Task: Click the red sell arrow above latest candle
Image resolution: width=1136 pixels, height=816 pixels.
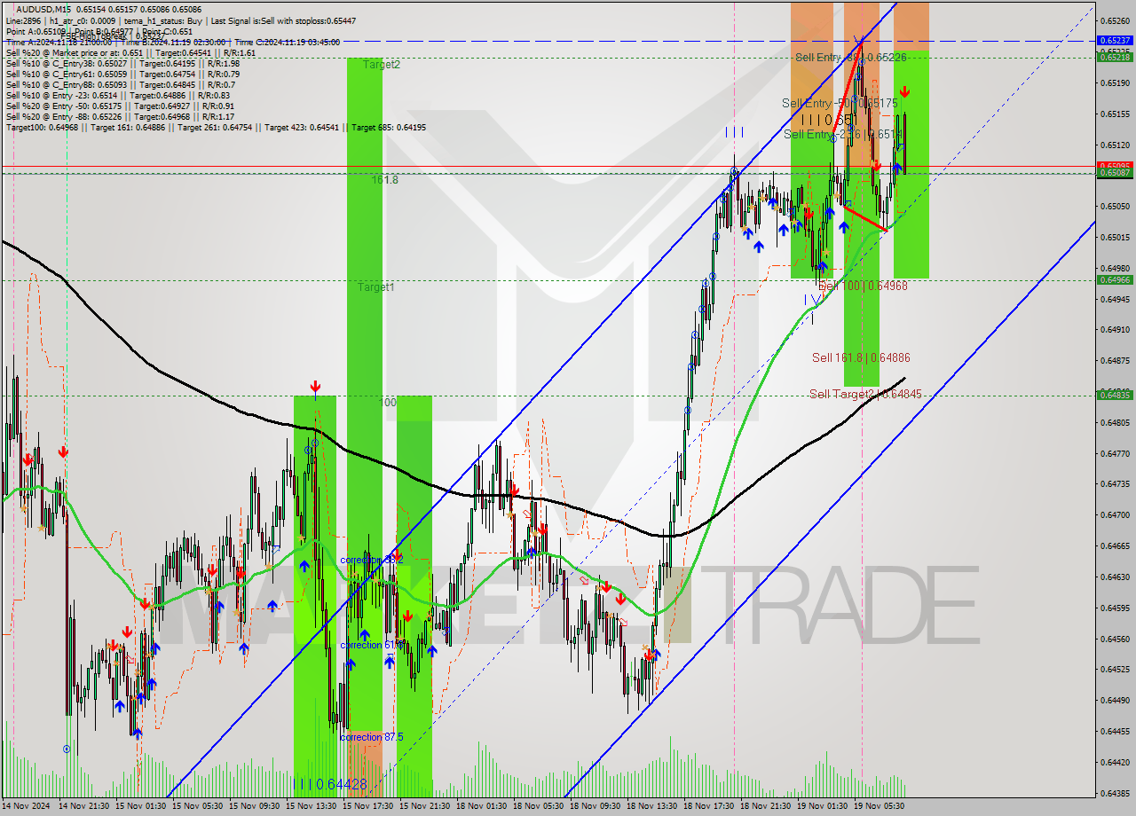Action: click(x=904, y=91)
